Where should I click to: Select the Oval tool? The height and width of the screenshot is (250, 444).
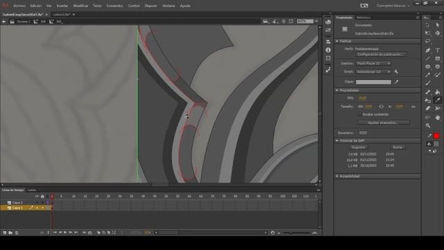click(x=427, y=67)
